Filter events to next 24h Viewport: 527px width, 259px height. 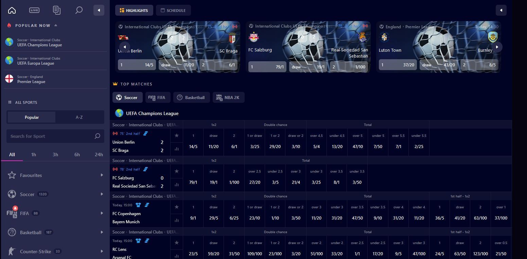point(99,155)
